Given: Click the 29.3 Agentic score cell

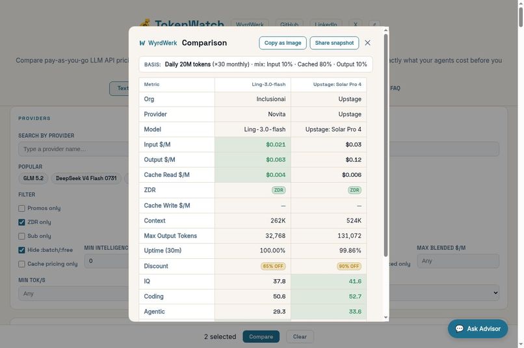Looking at the screenshot, I should tap(253, 312).
